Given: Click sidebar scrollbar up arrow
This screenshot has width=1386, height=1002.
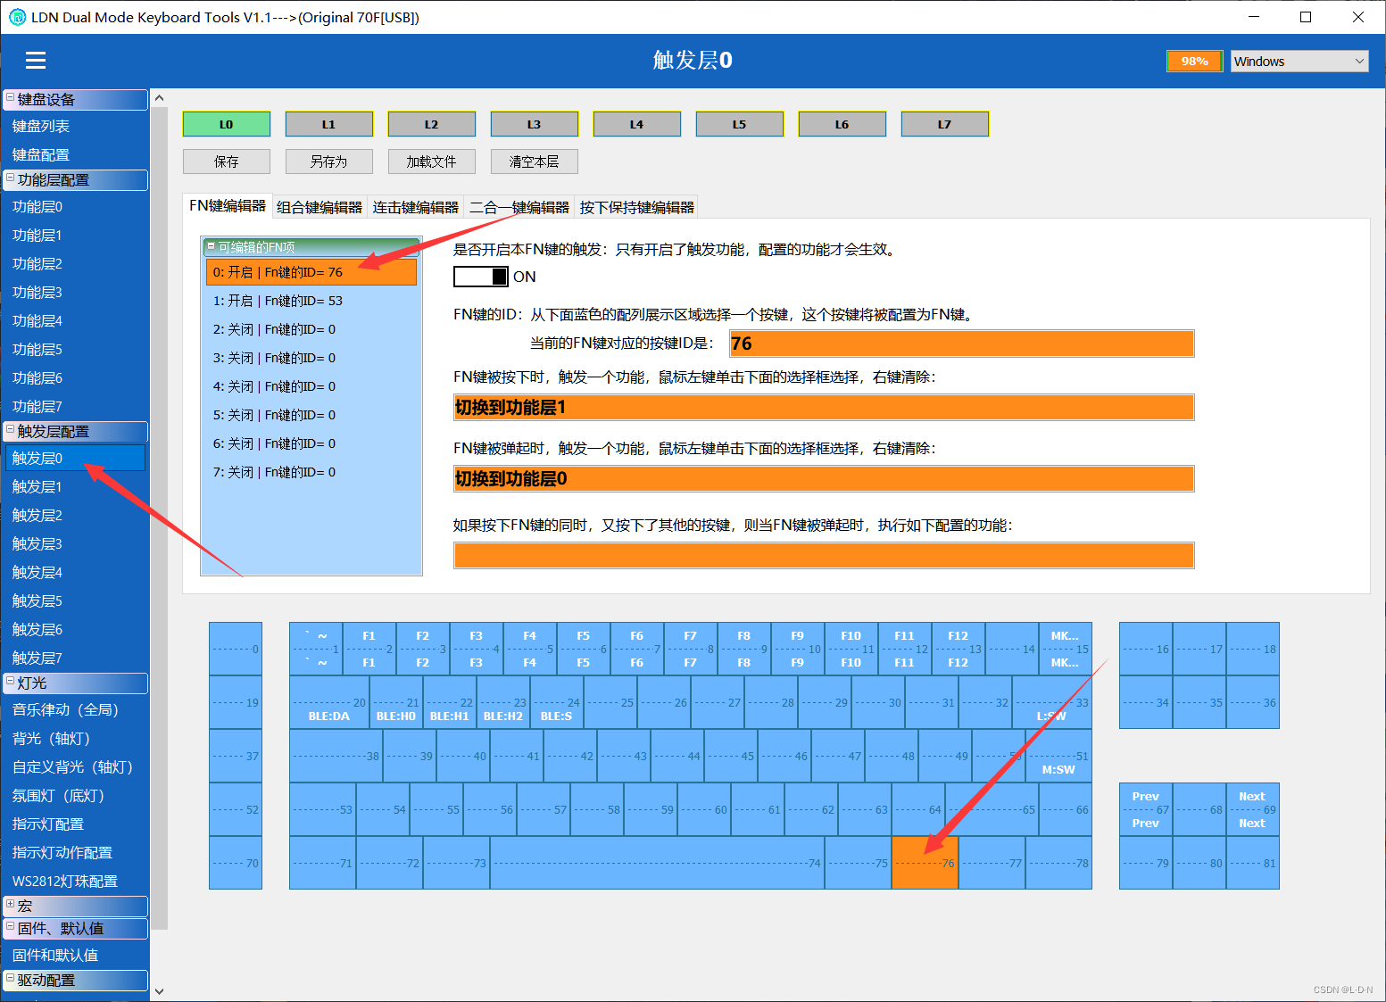Looking at the screenshot, I should click(159, 98).
